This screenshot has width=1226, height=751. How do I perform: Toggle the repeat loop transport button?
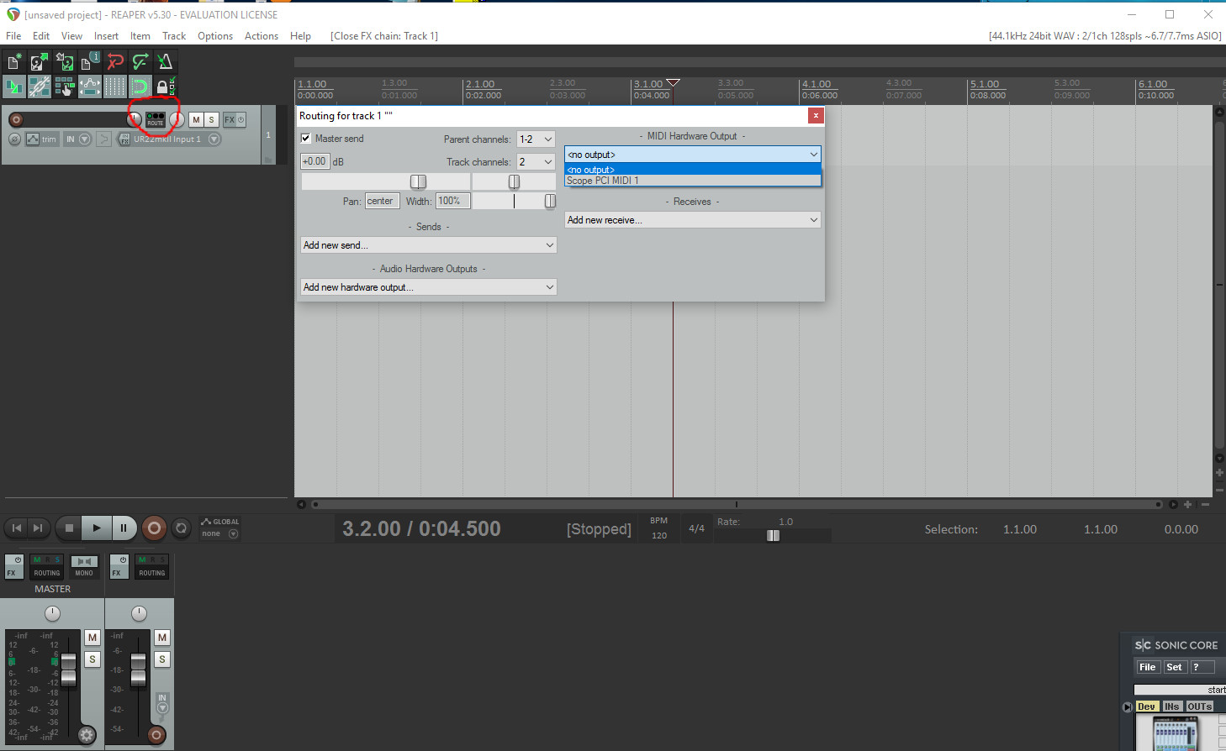click(181, 528)
